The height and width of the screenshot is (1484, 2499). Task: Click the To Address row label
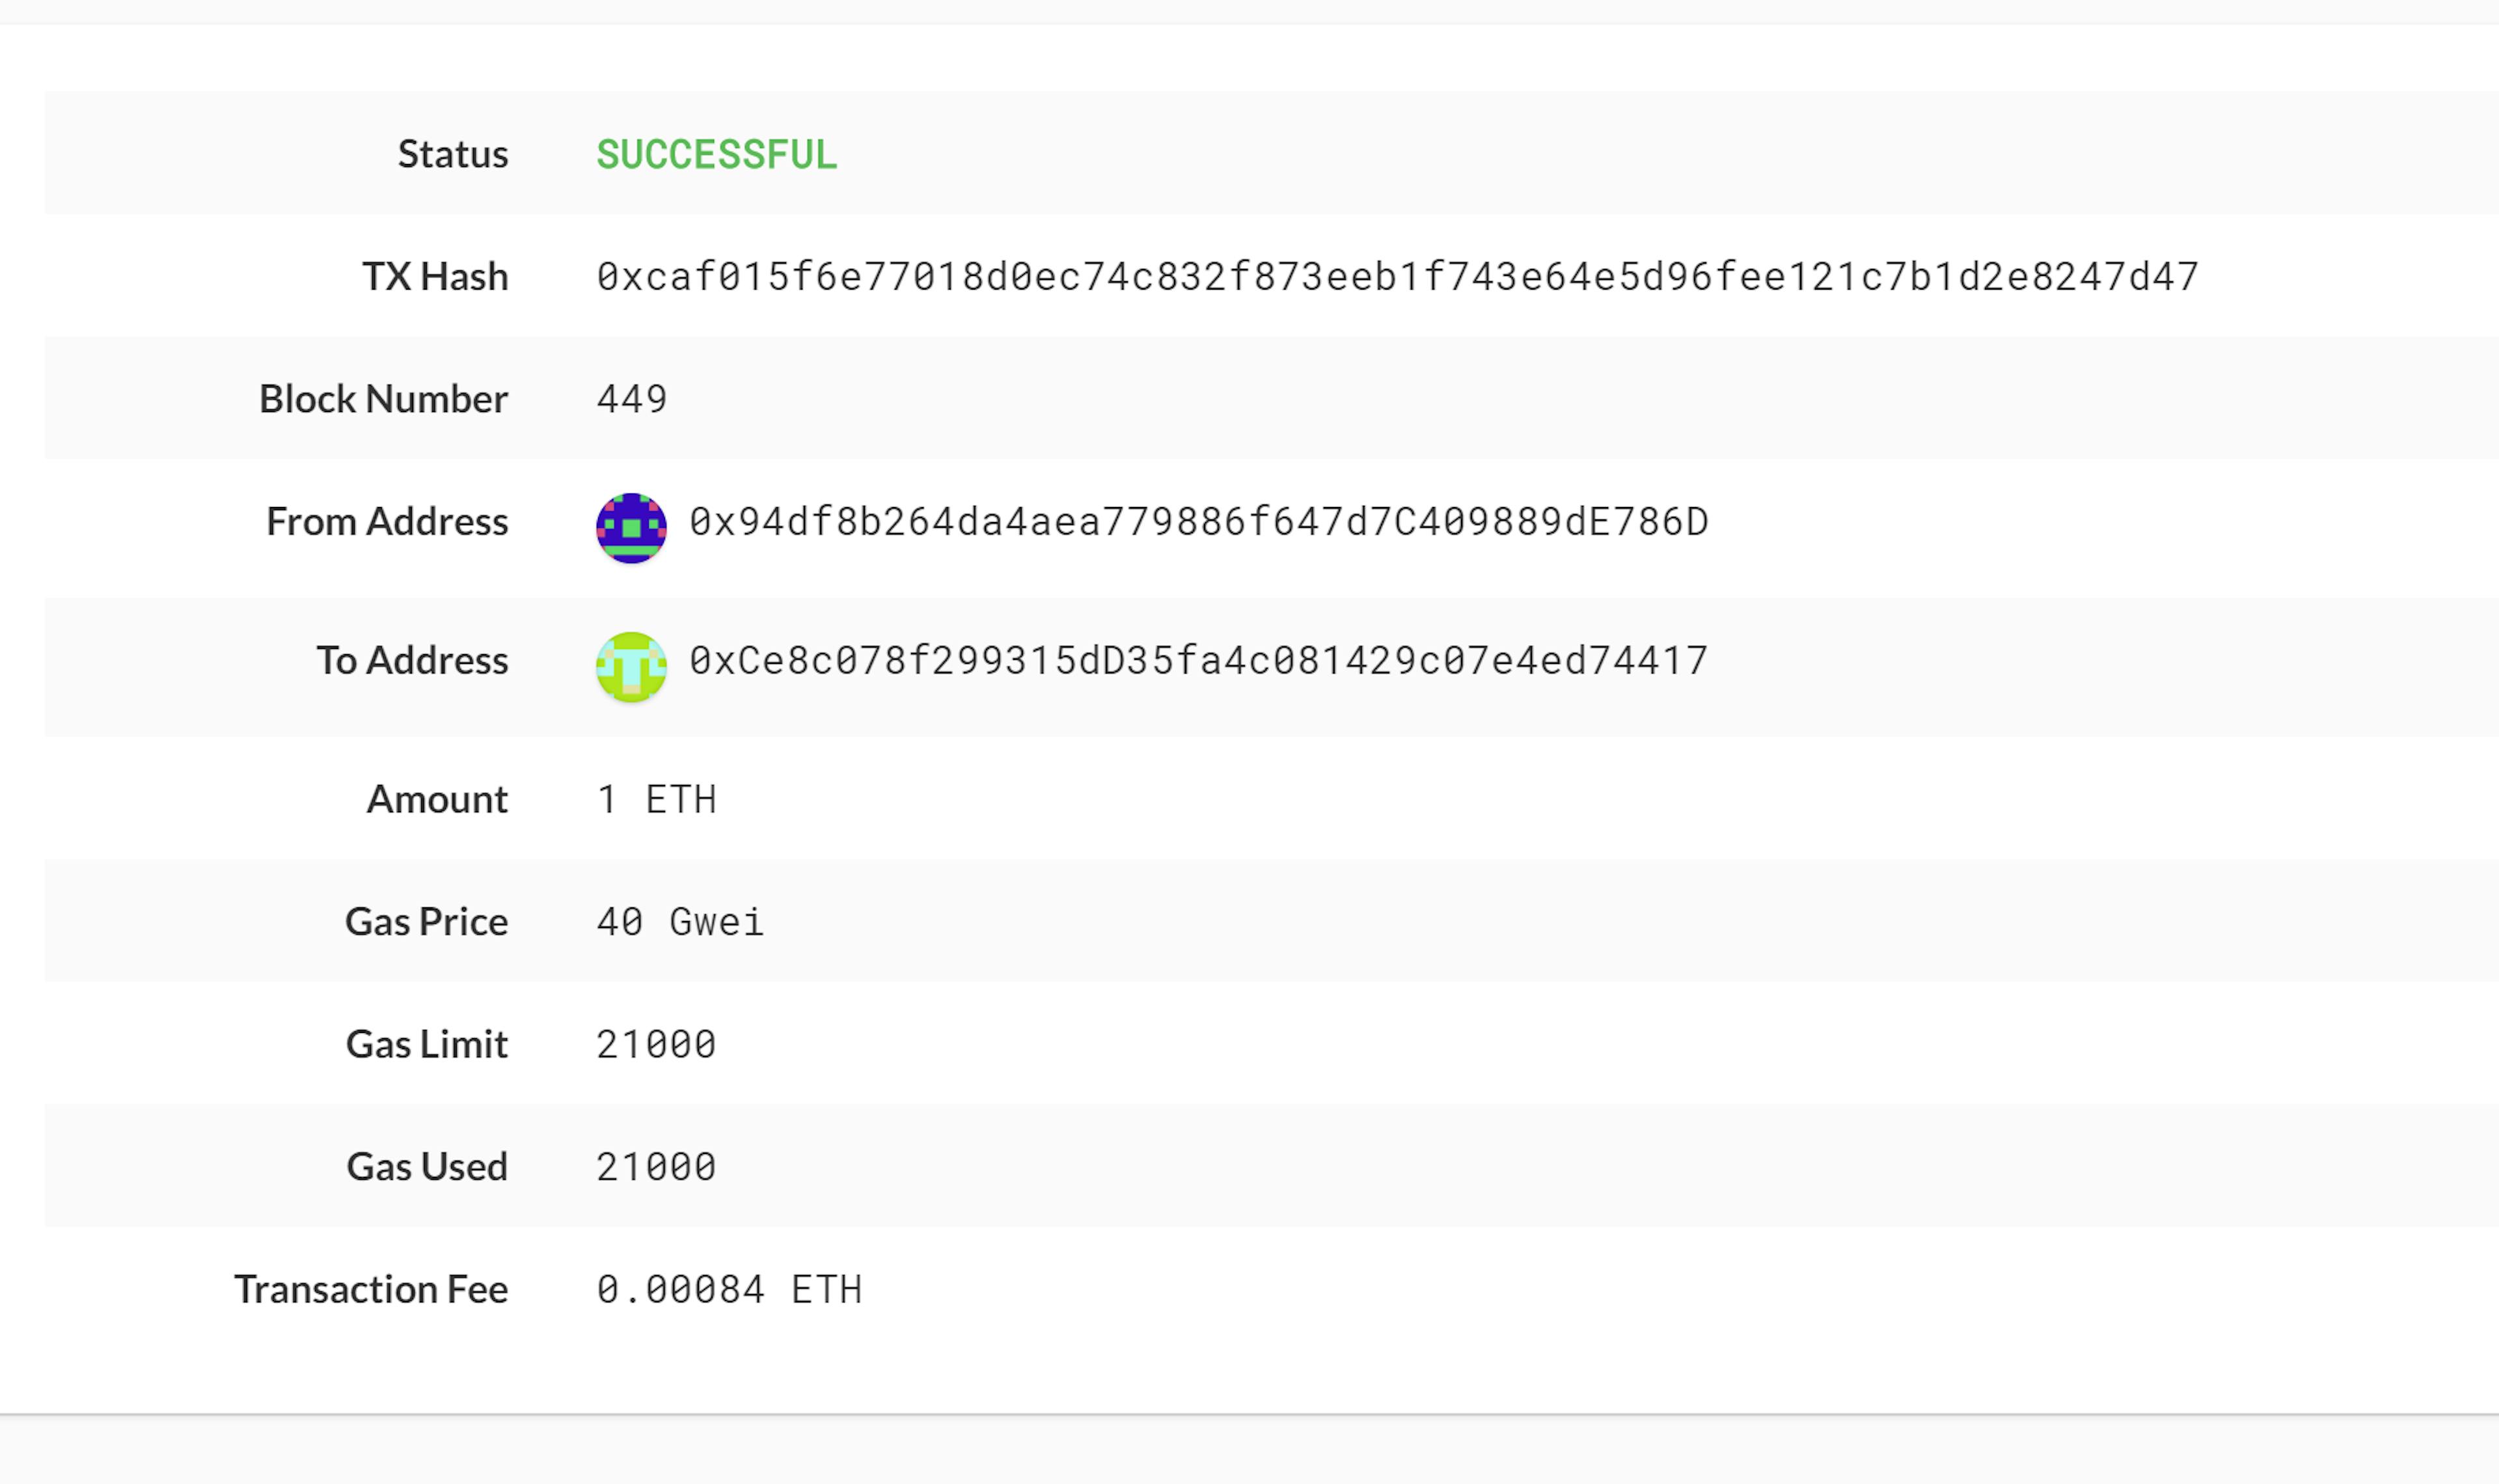pos(413,661)
